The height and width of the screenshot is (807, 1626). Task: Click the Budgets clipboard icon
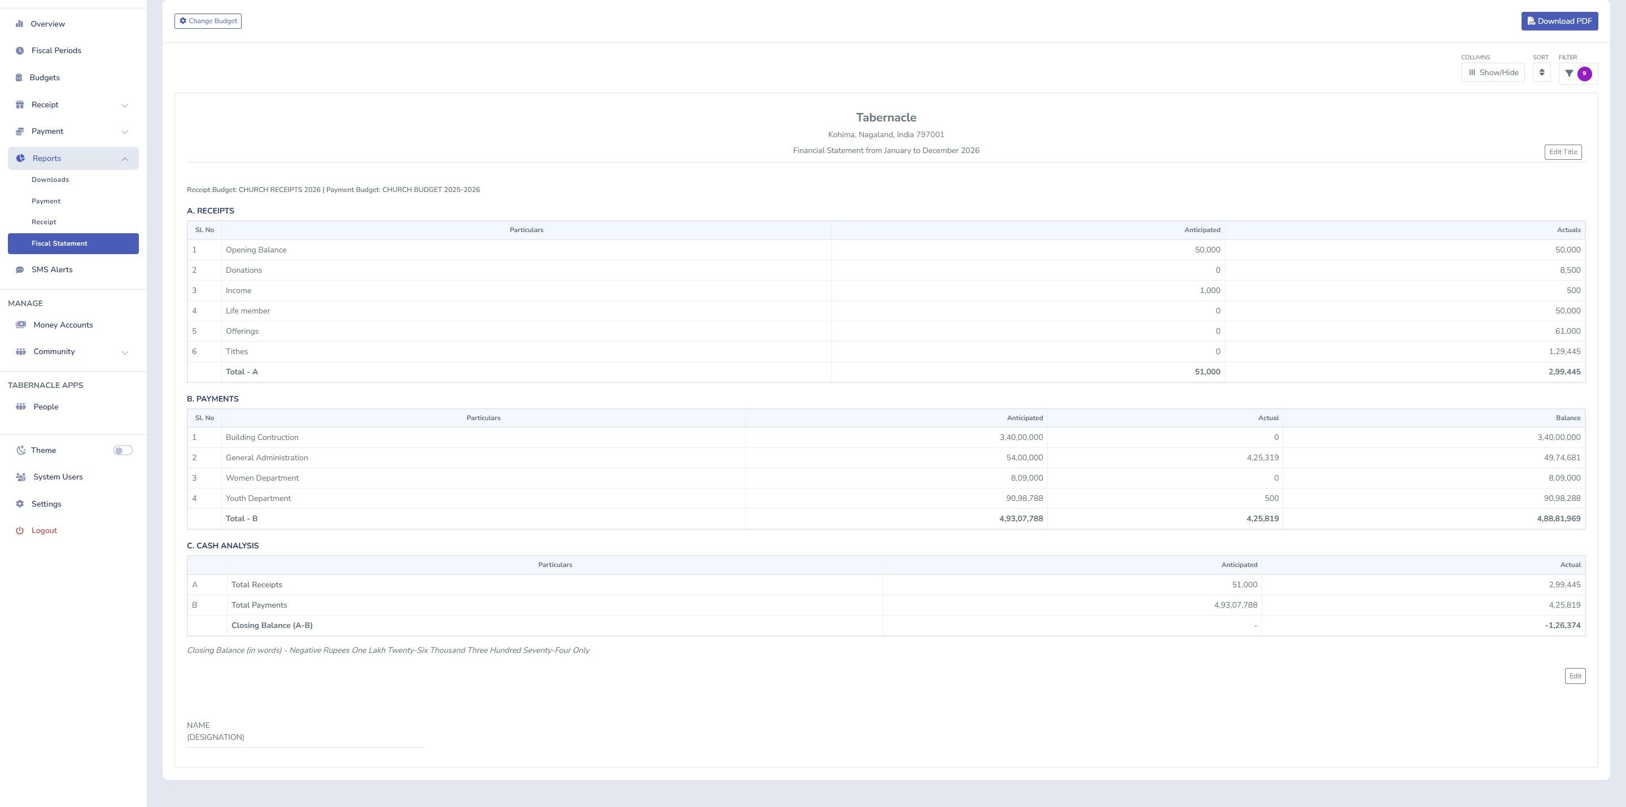19,78
